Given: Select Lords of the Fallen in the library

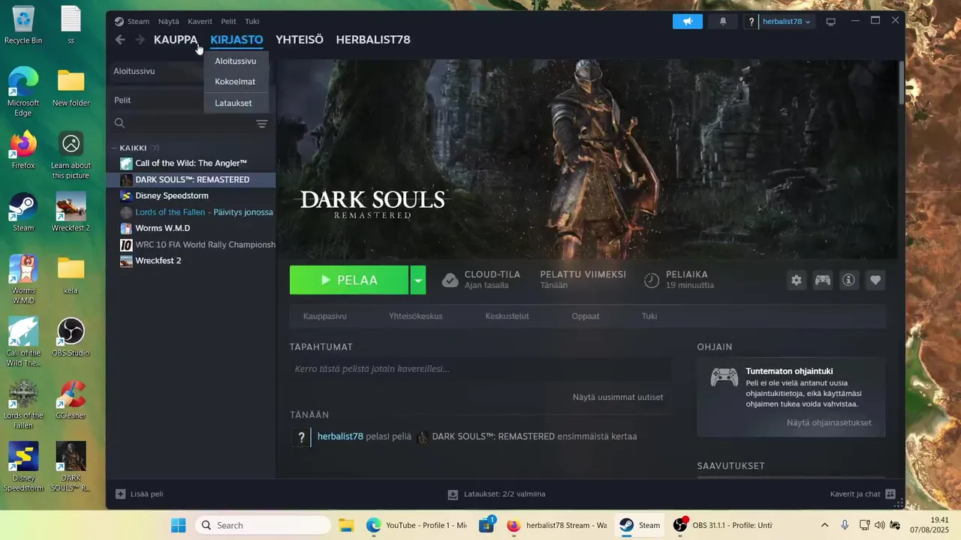Looking at the screenshot, I should tap(191, 212).
